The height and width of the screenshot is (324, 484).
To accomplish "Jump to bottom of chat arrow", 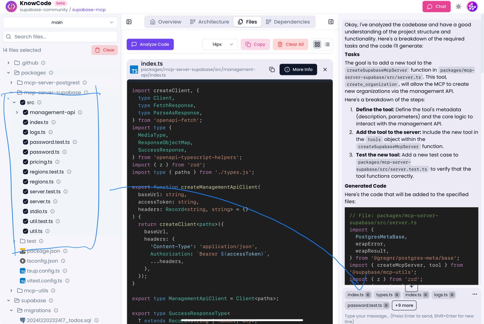I will (411, 286).
